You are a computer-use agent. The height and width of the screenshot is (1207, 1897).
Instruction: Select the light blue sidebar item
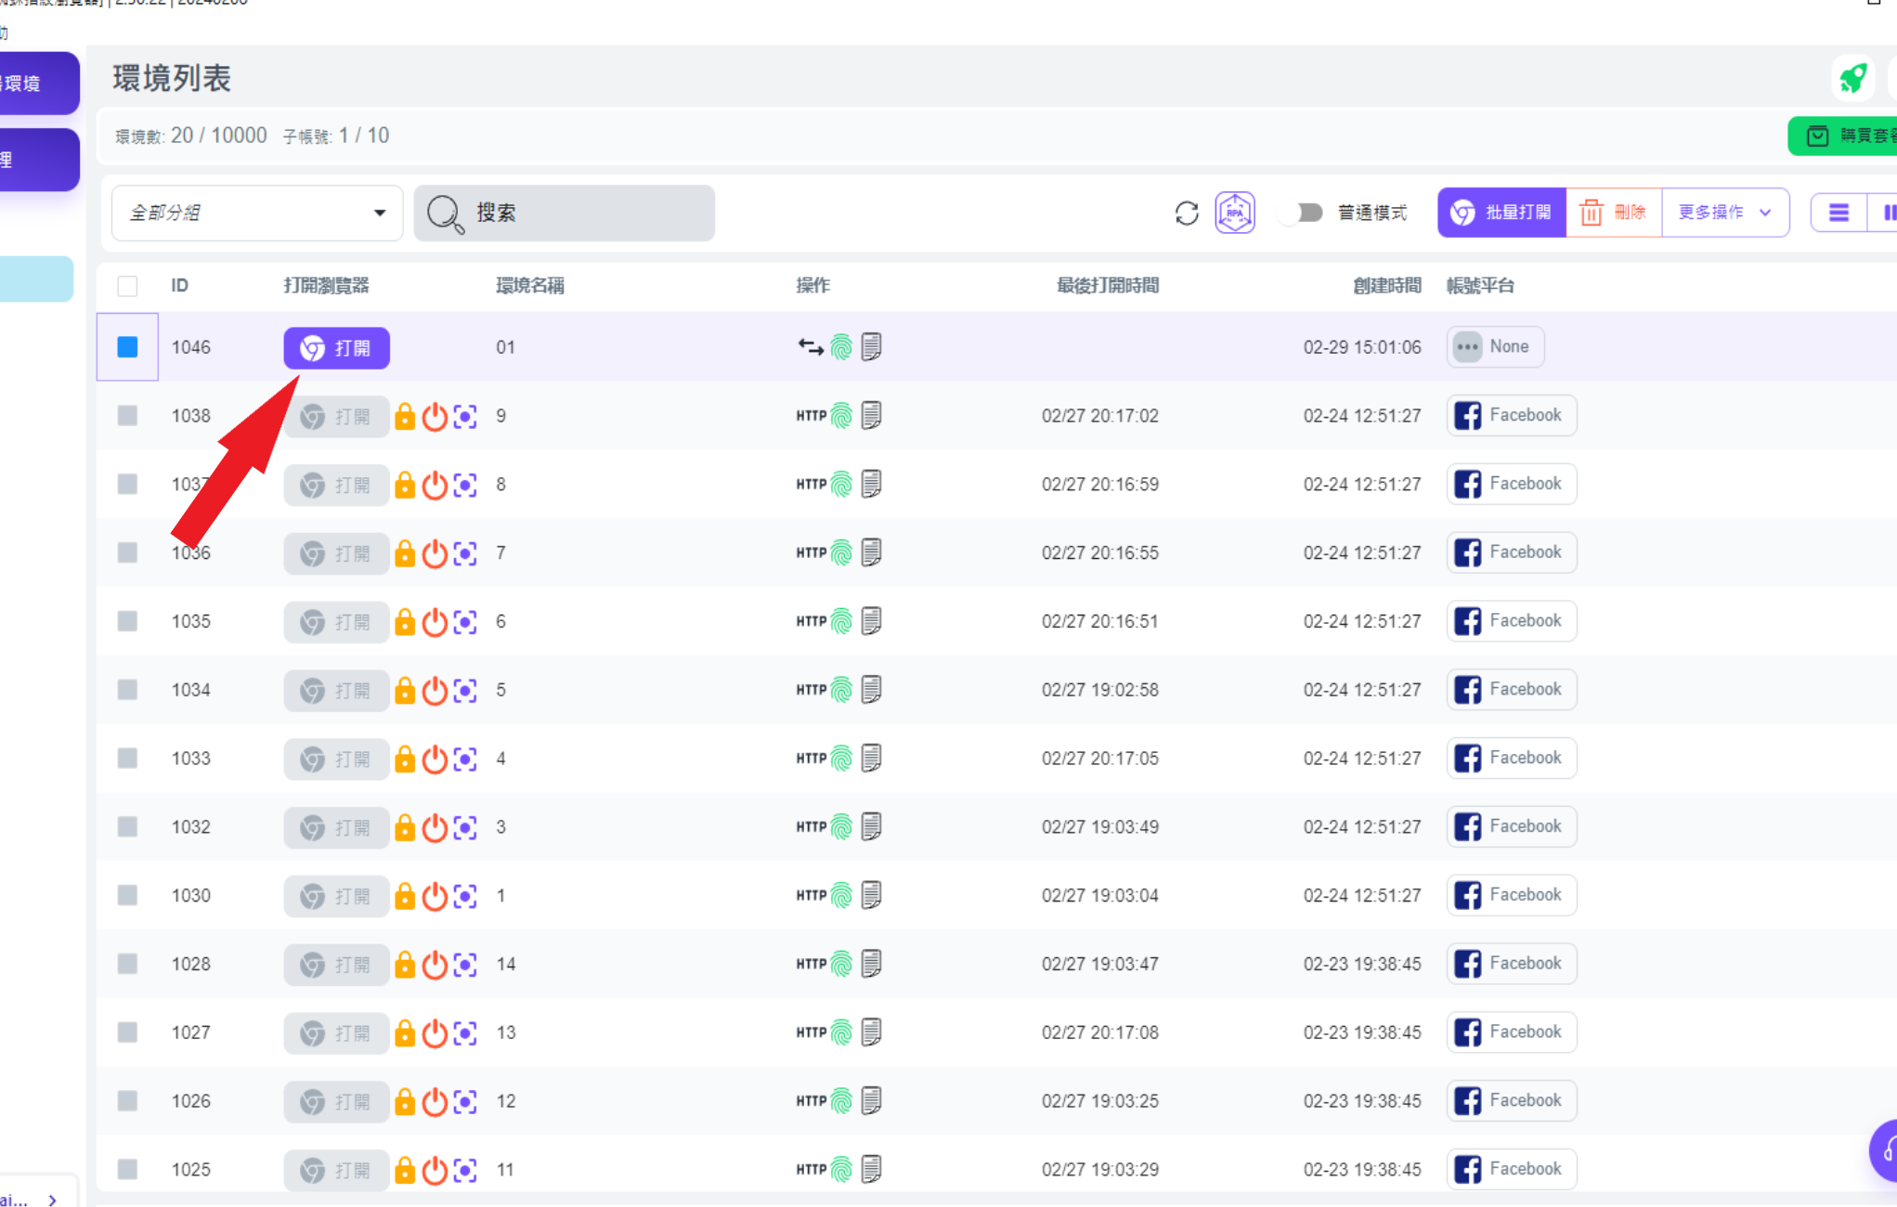[35, 279]
